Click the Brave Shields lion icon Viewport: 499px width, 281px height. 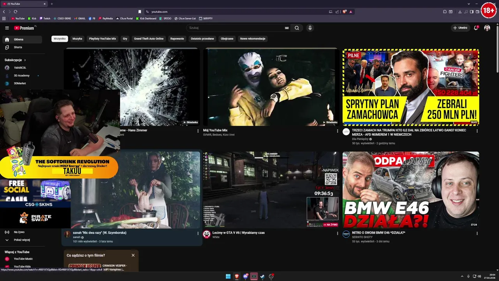coord(344,12)
